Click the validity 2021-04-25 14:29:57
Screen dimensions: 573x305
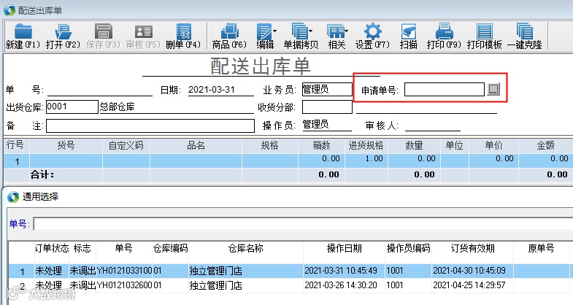tap(469, 285)
